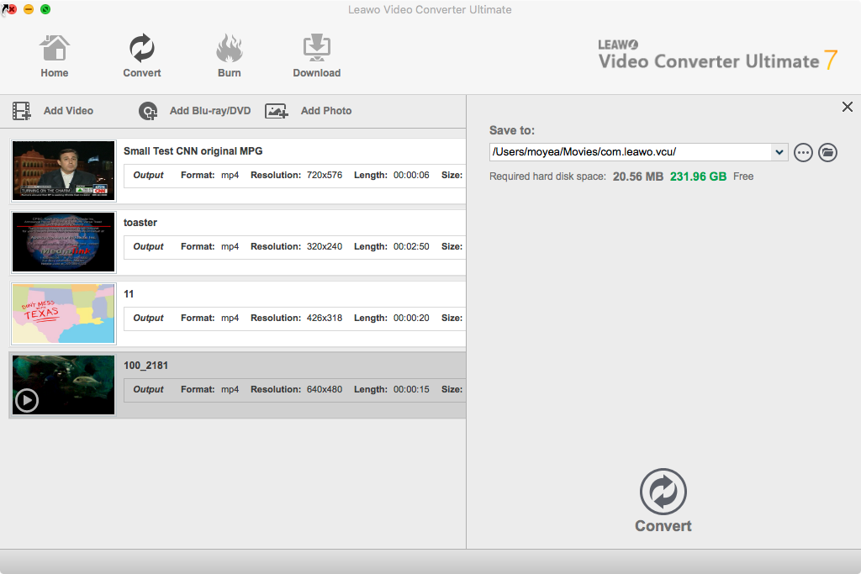The width and height of the screenshot is (861, 574).
Task: Click the Save to path field
Action: (629, 152)
